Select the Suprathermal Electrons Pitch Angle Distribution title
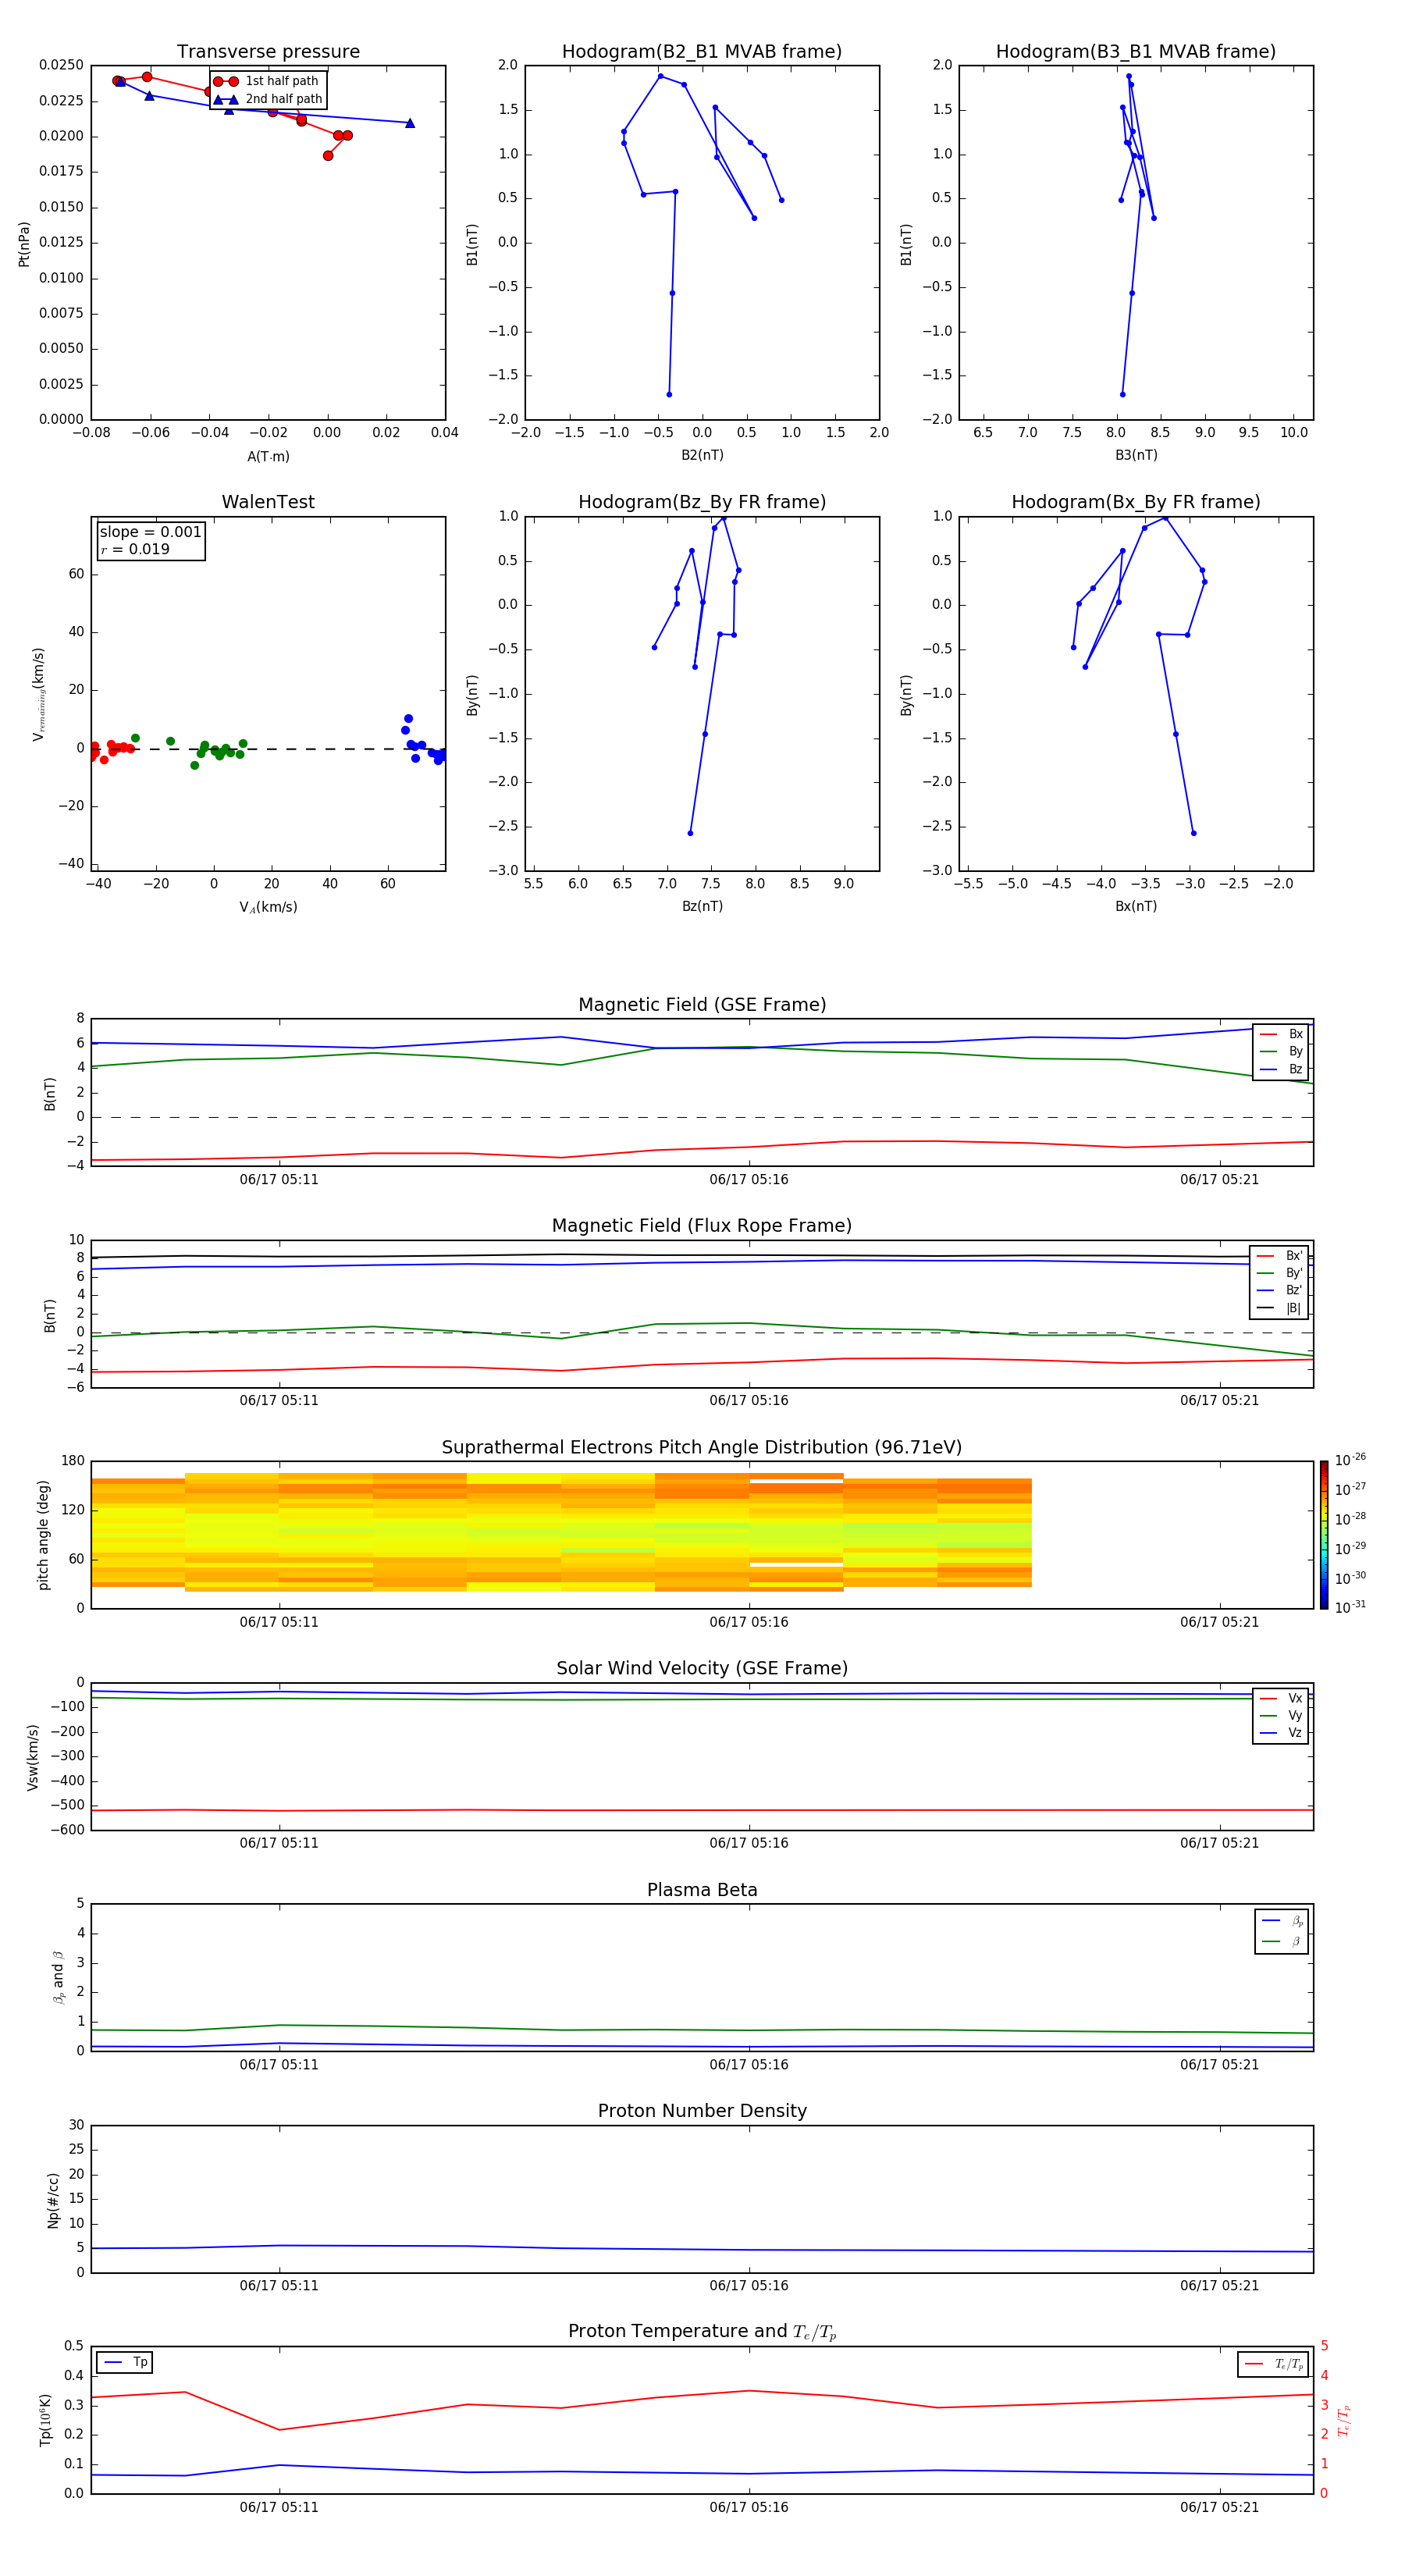Image resolution: width=1405 pixels, height=2576 pixels. pos(702,1447)
